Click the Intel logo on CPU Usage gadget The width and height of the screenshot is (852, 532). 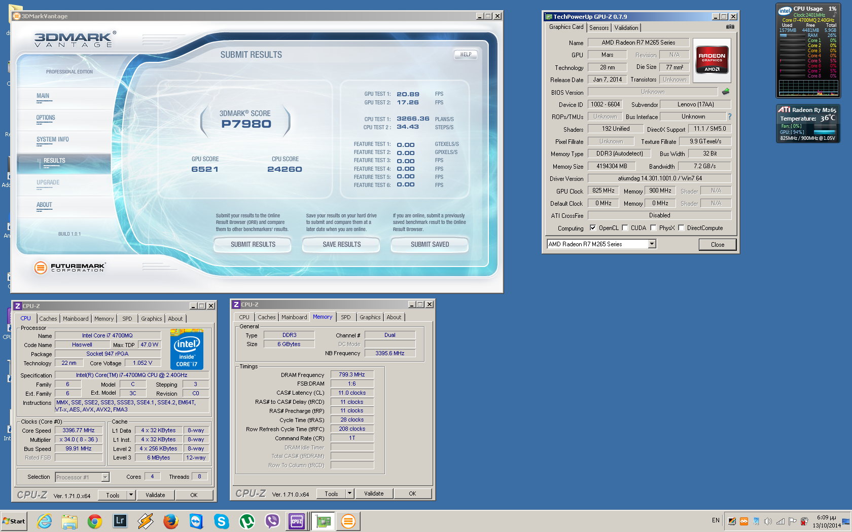(785, 11)
